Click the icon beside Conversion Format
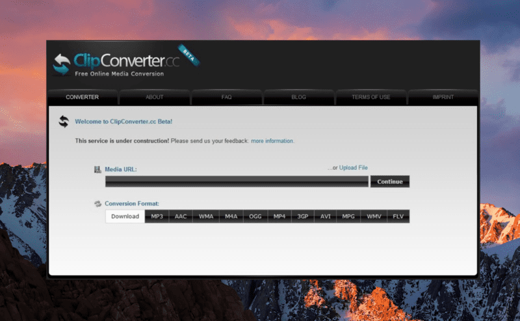The width and height of the screenshot is (520, 321). [x=97, y=204]
